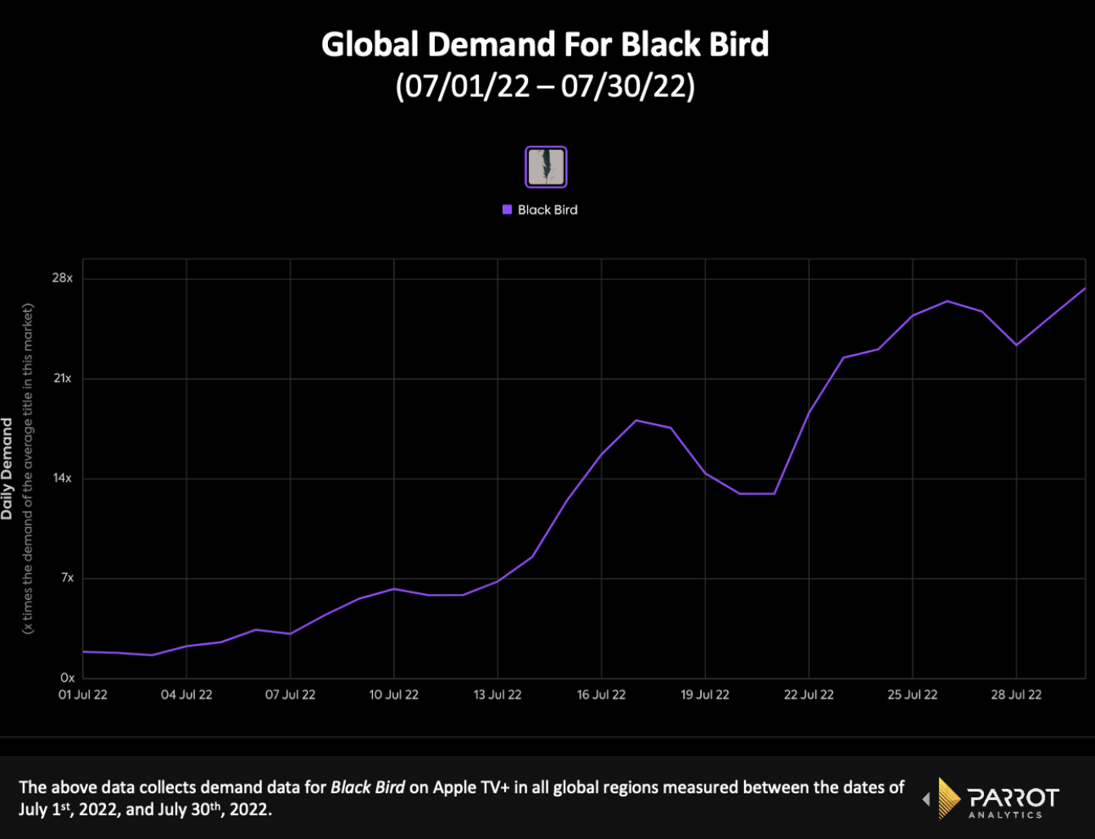1095x839 pixels.
Task: Click the "19 Jul 22" x-axis label
Action: point(705,695)
